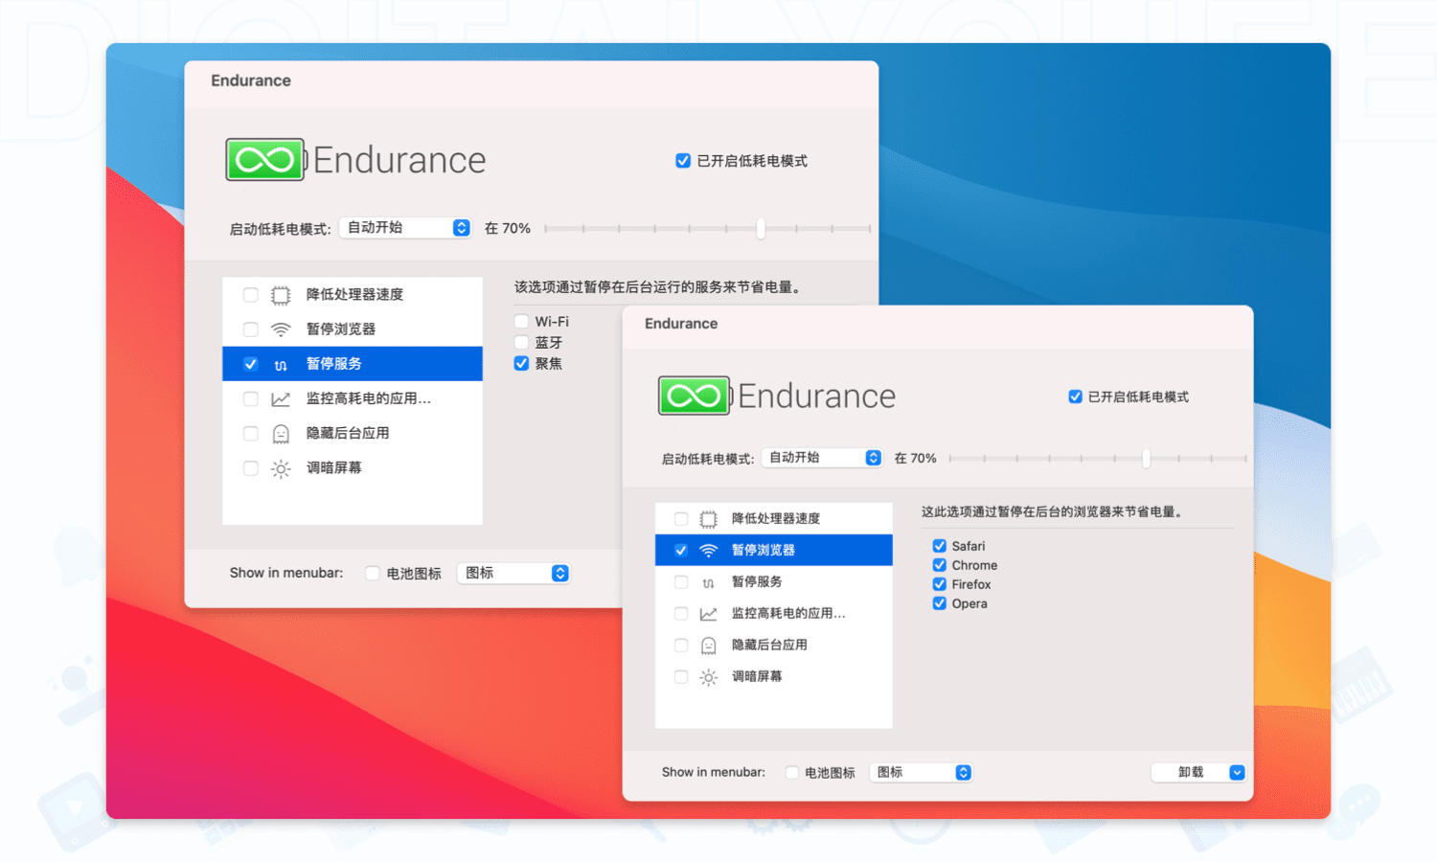Screen dimensions: 1437x862
Task: Enable 调暗屏幕 checkbox in front window
Action: click(680, 677)
